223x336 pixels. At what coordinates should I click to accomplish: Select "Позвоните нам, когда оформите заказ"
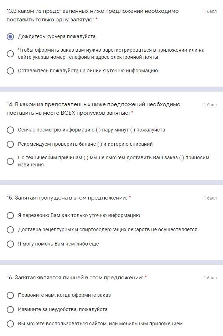point(10,295)
